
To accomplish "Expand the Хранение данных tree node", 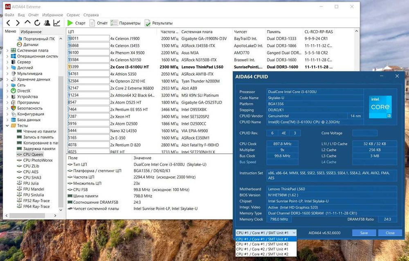I will 7,79.
